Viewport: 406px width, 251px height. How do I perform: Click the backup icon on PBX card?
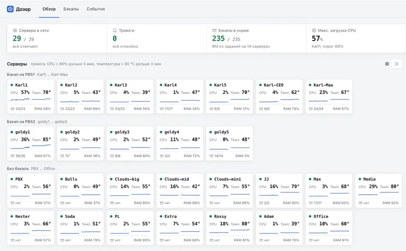click(12, 203)
